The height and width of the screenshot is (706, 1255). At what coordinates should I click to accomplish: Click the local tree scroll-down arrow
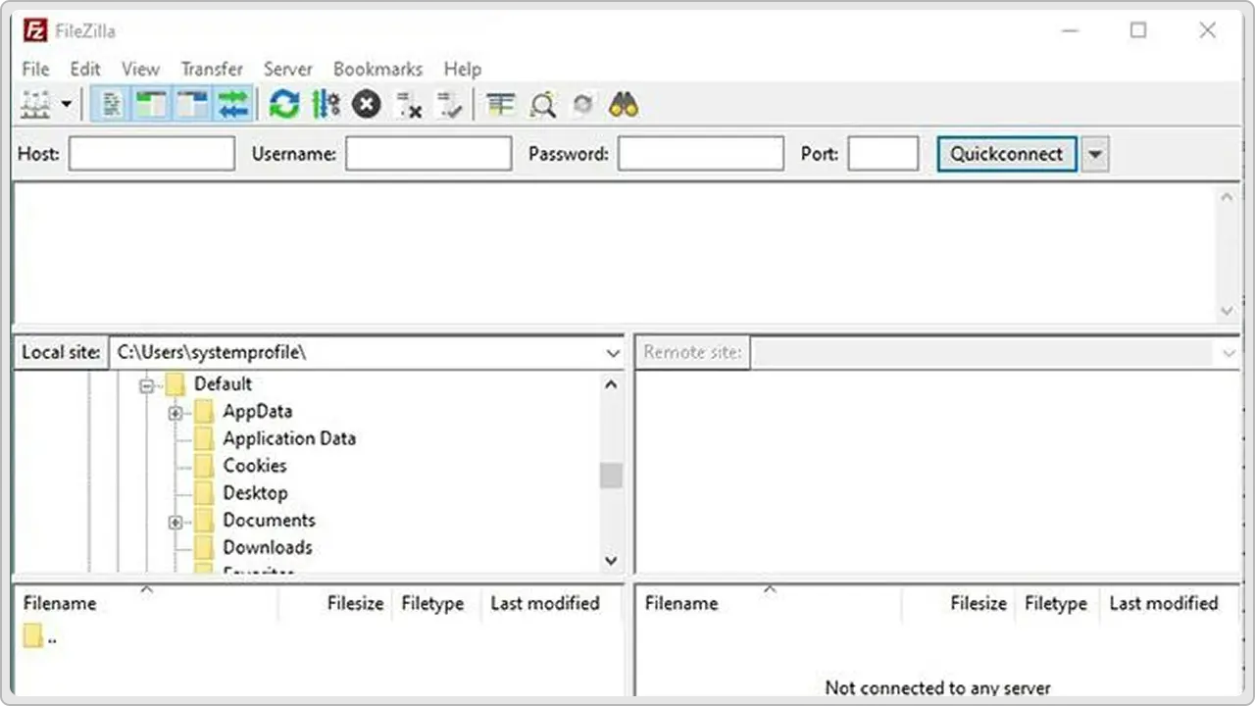(611, 561)
